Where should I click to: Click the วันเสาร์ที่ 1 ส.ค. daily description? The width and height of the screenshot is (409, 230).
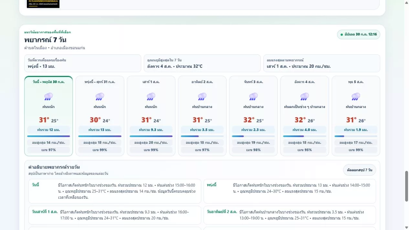115,215
